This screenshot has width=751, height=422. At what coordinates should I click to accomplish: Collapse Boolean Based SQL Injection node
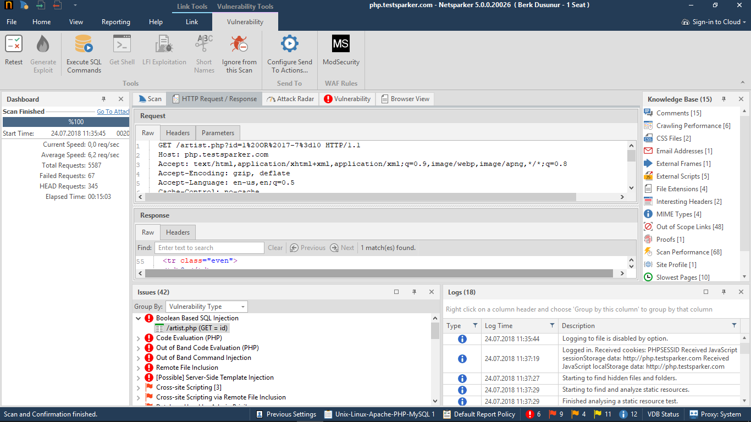pyautogui.click(x=138, y=318)
